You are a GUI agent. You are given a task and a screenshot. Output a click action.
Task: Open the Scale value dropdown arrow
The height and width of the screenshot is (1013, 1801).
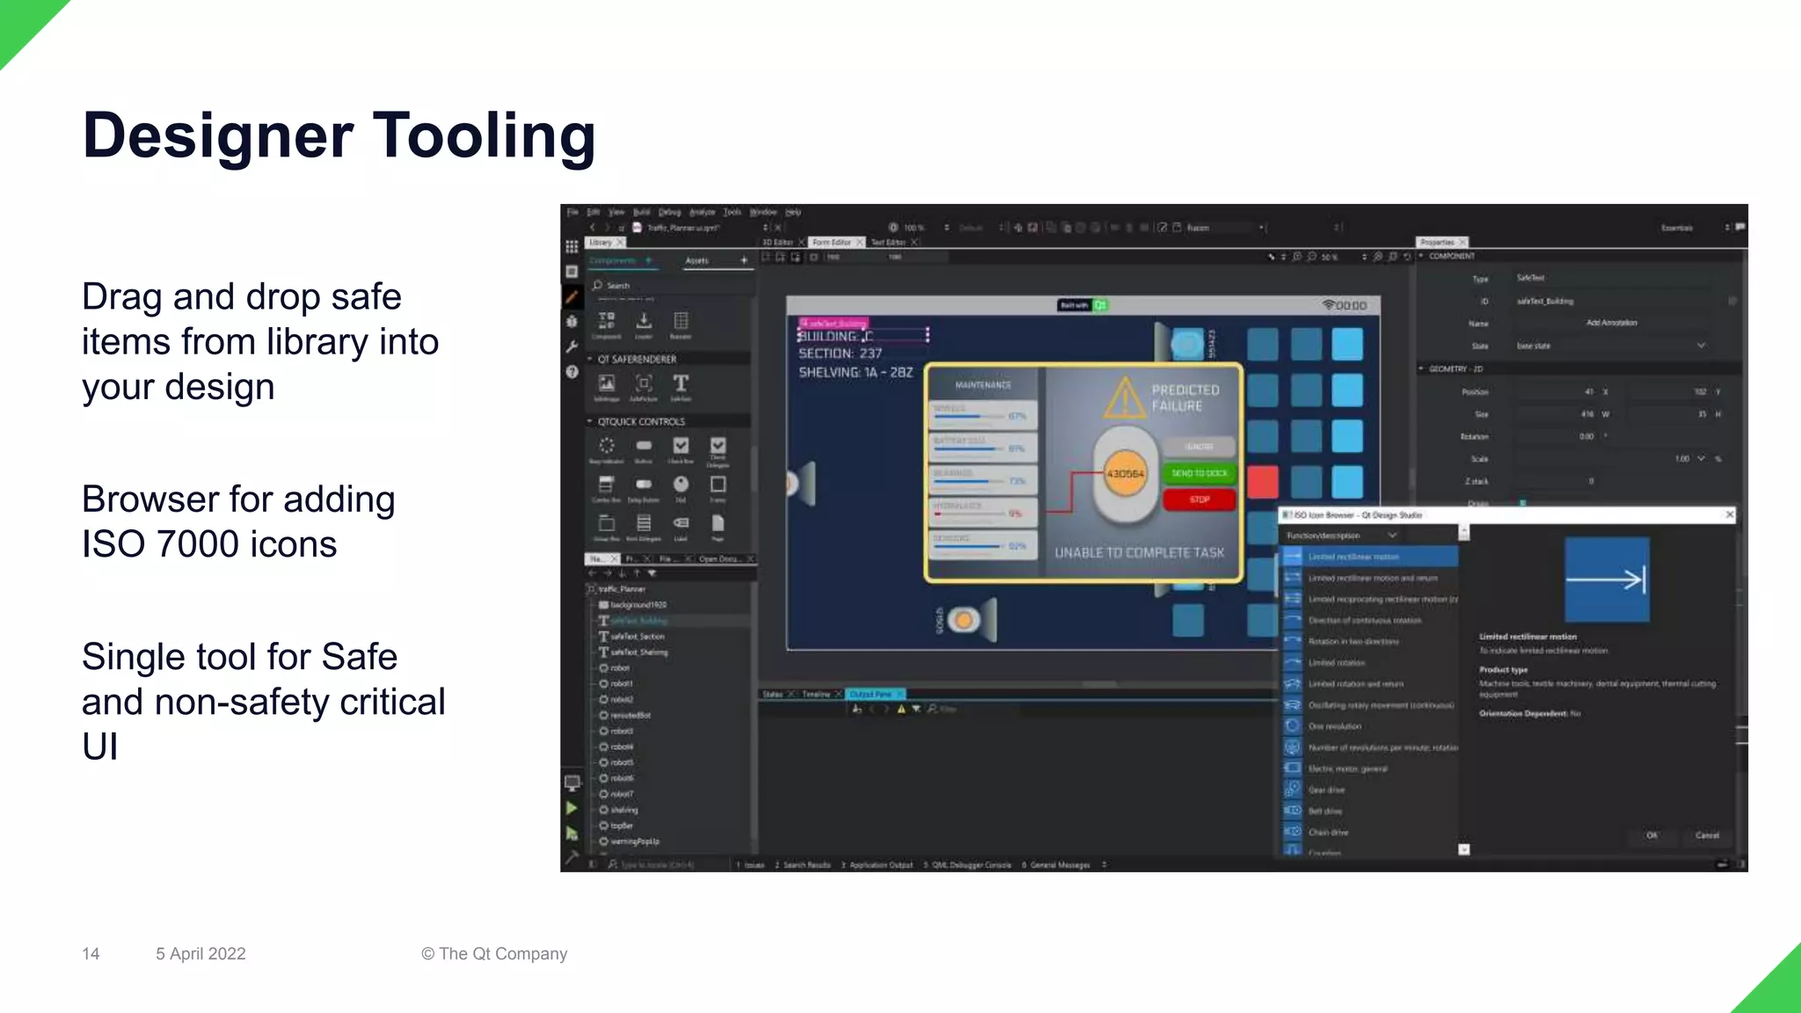[x=1701, y=459]
